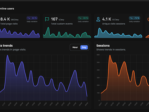Click the 24/08 date marker on visits chart
Image resolution: width=149 pixels, height=112 pixels.
(75, 104)
